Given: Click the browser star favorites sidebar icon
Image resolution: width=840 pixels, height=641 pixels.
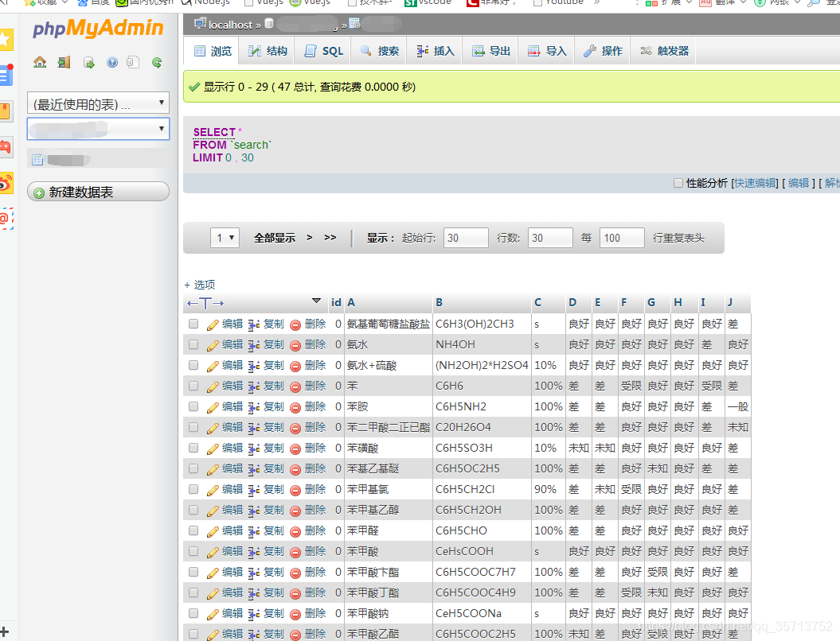Looking at the screenshot, I should [6, 40].
